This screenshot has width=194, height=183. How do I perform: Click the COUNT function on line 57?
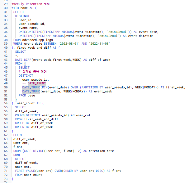(20, 115)
